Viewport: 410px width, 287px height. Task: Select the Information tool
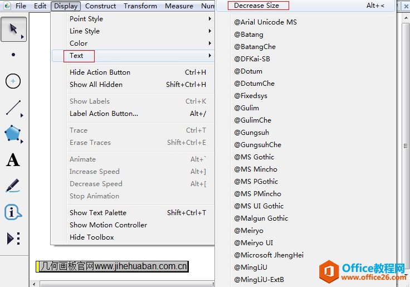coord(13,212)
